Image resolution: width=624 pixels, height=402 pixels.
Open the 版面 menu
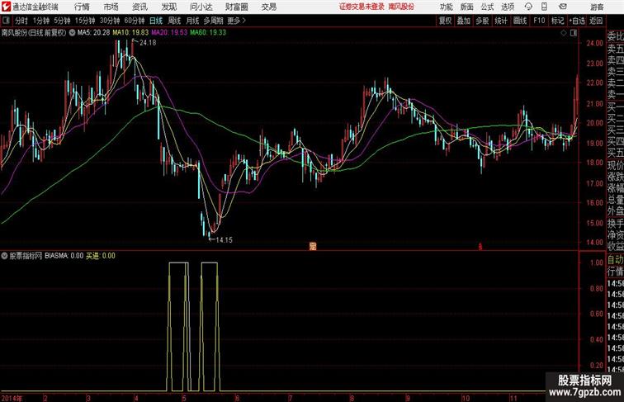pyautogui.click(x=467, y=7)
